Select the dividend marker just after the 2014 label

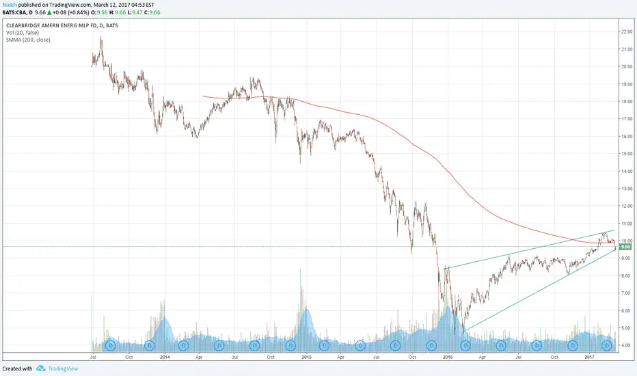pos(183,345)
